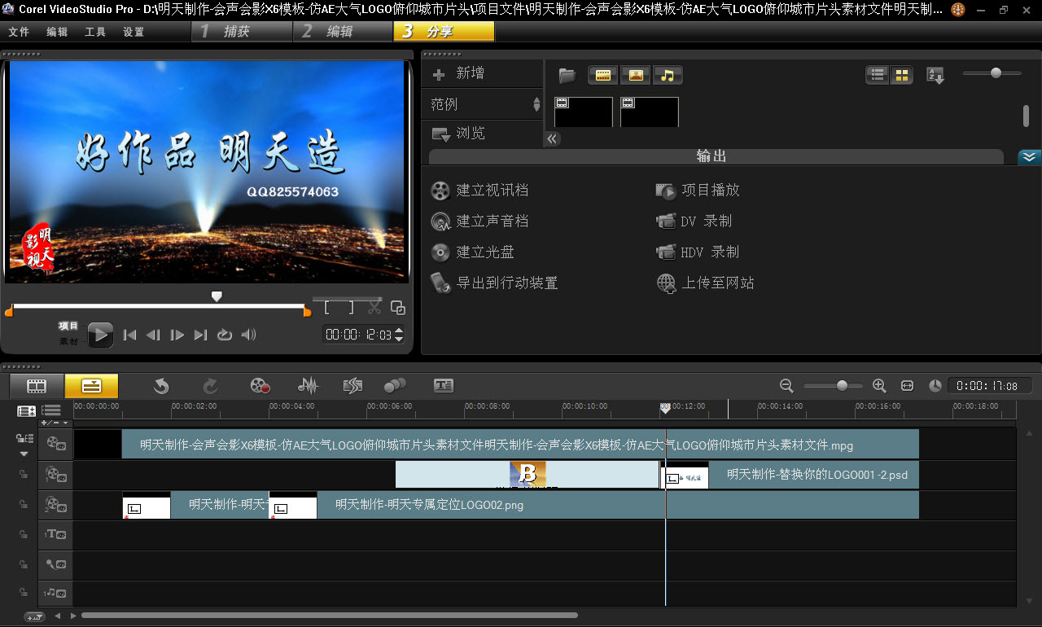Sort library clips with the A-Z icon
1042x627 pixels.
[935, 75]
